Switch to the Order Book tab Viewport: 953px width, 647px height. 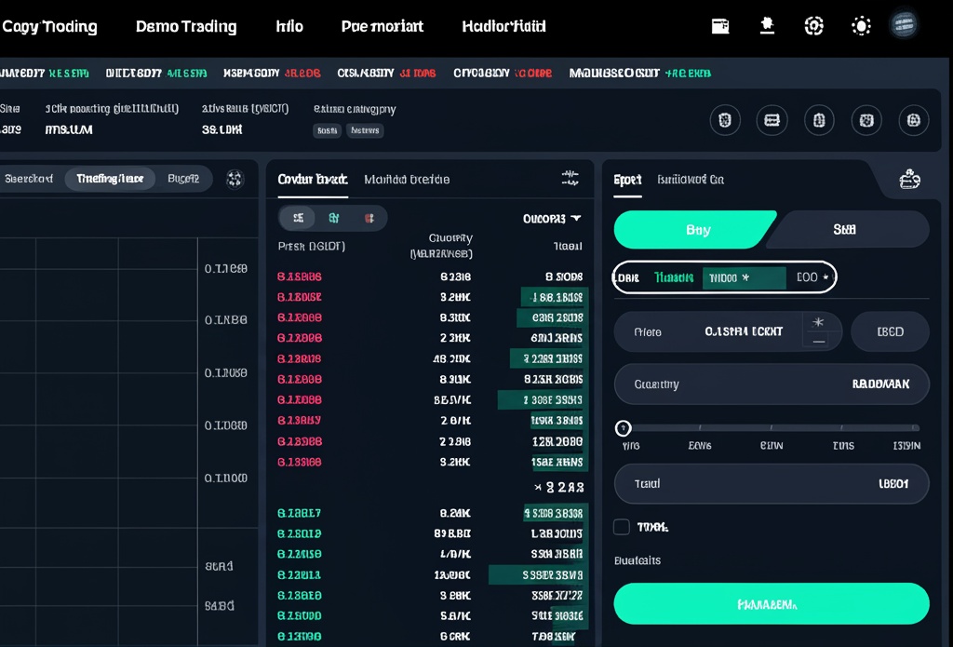click(x=313, y=180)
